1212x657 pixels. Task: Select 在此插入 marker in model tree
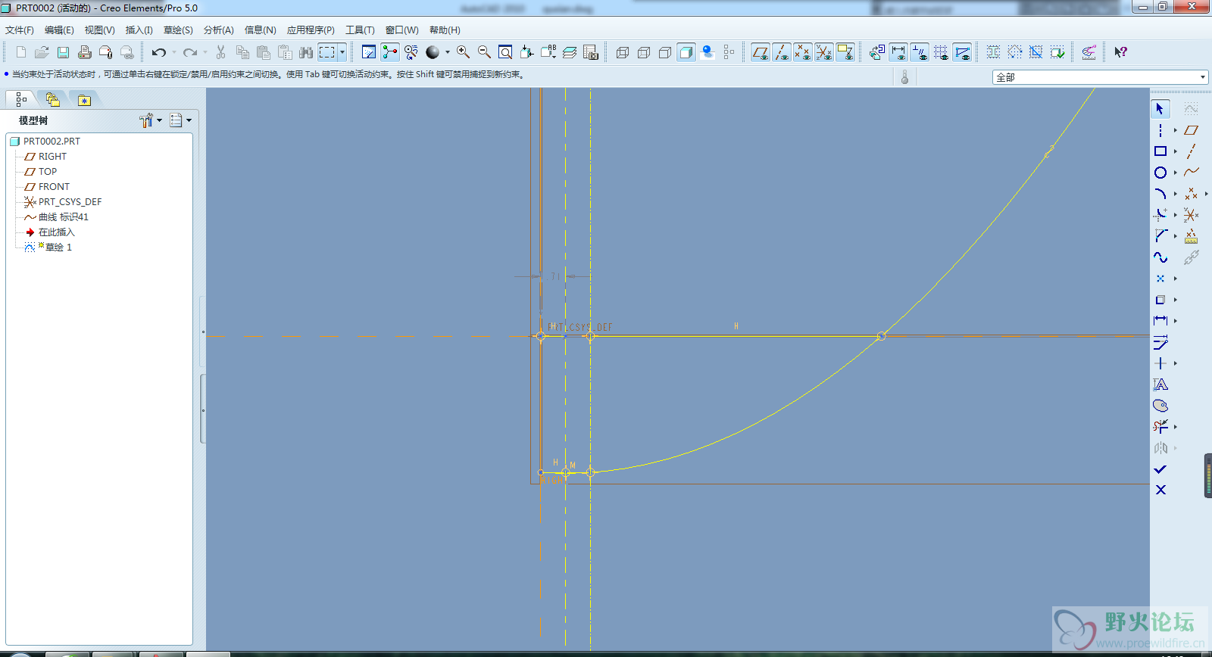[x=57, y=232]
